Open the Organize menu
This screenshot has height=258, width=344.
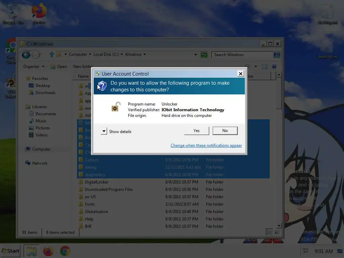(x=34, y=67)
